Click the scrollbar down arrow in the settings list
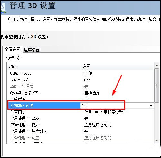Image resolution: width=161 pixels, height=158 pixels. click(x=157, y=140)
